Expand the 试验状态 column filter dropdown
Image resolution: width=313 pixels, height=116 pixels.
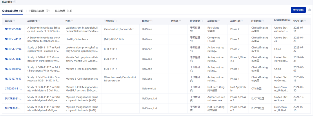pyautogui.click(x=219, y=21)
